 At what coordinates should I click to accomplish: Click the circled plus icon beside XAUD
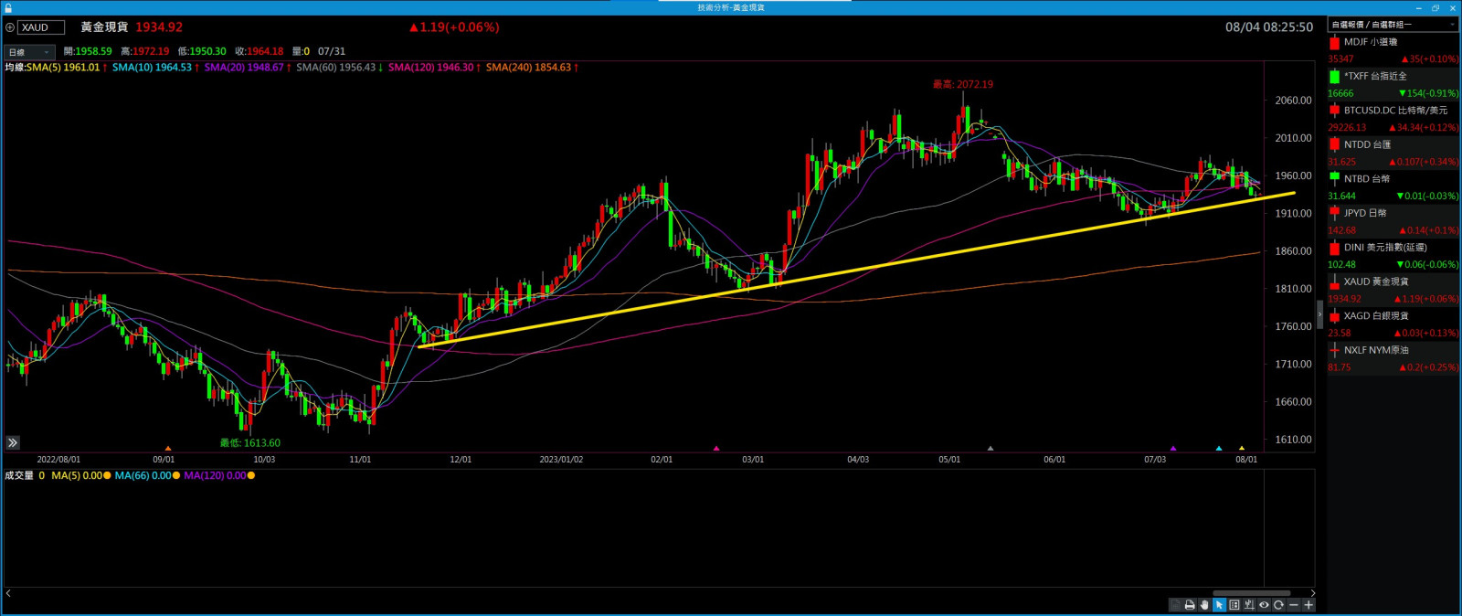pyautogui.click(x=10, y=27)
